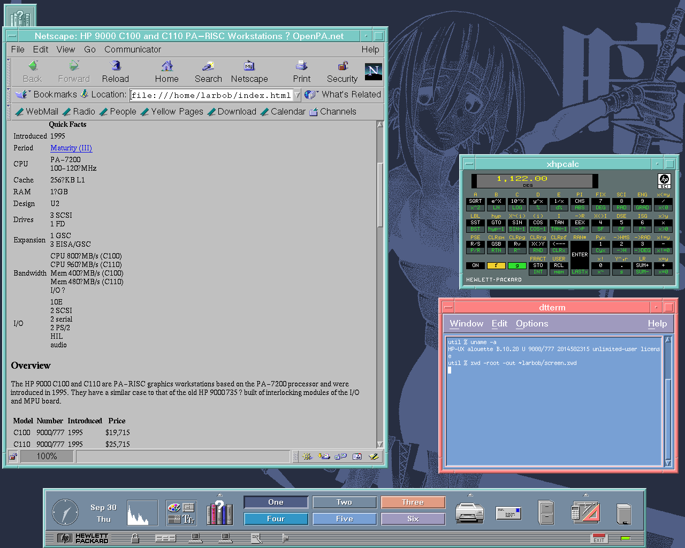Open the Communicator menu in Netscape
The image size is (685, 548).
(x=132, y=49)
